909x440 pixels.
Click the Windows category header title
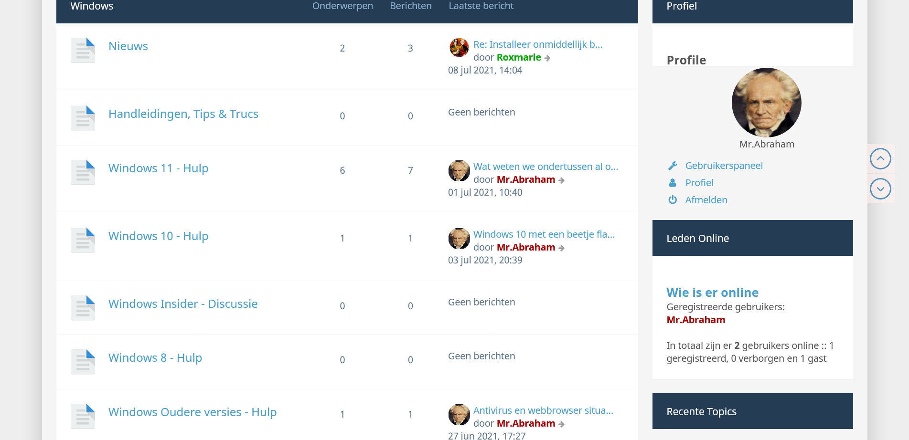click(92, 6)
